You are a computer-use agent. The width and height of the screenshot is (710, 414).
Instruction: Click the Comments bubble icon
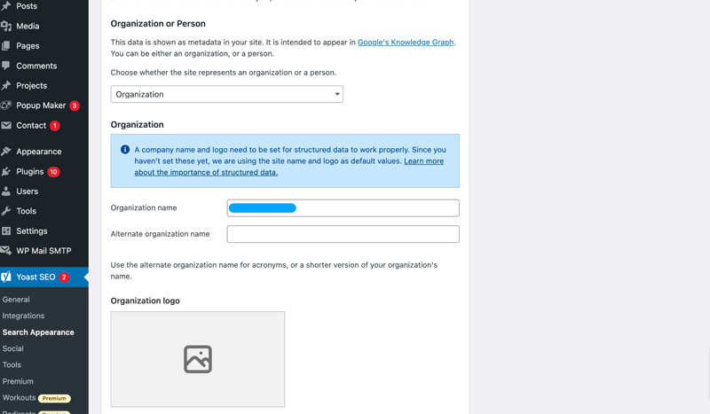point(6,66)
